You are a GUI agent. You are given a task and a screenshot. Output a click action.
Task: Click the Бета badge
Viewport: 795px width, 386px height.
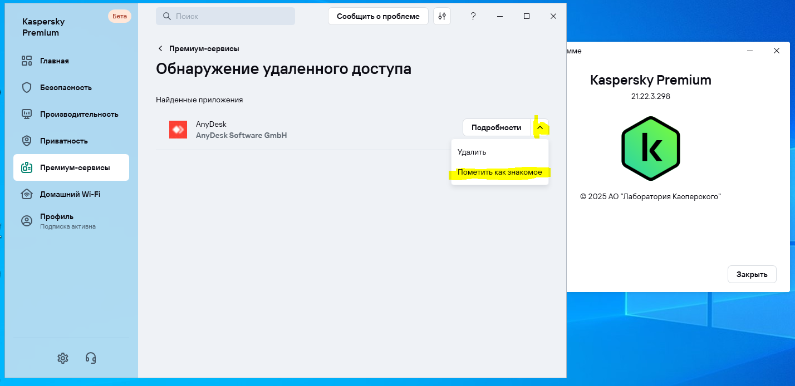(120, 16)
